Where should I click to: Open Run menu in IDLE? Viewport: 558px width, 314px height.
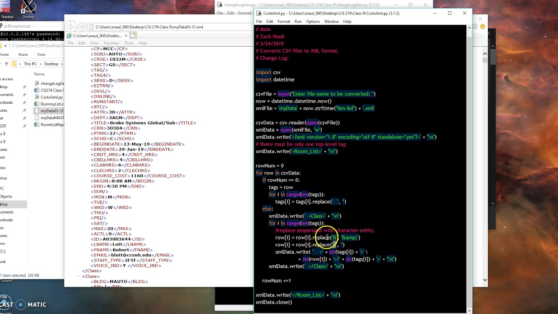coord(298,21)
